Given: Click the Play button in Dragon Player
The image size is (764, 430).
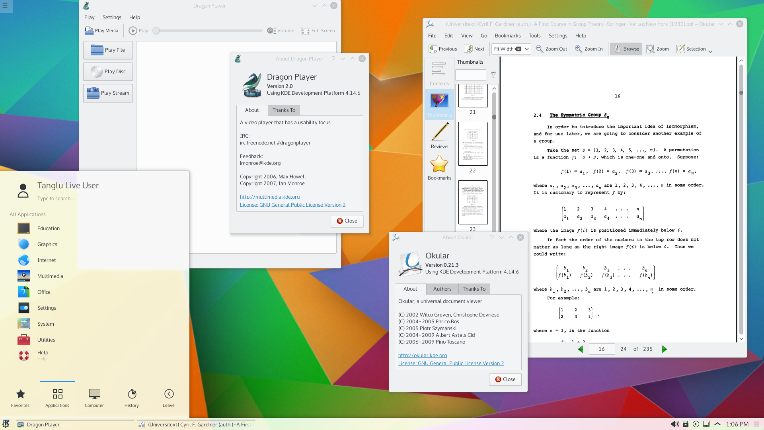Looking at the screenshot, I should [138, 31].
